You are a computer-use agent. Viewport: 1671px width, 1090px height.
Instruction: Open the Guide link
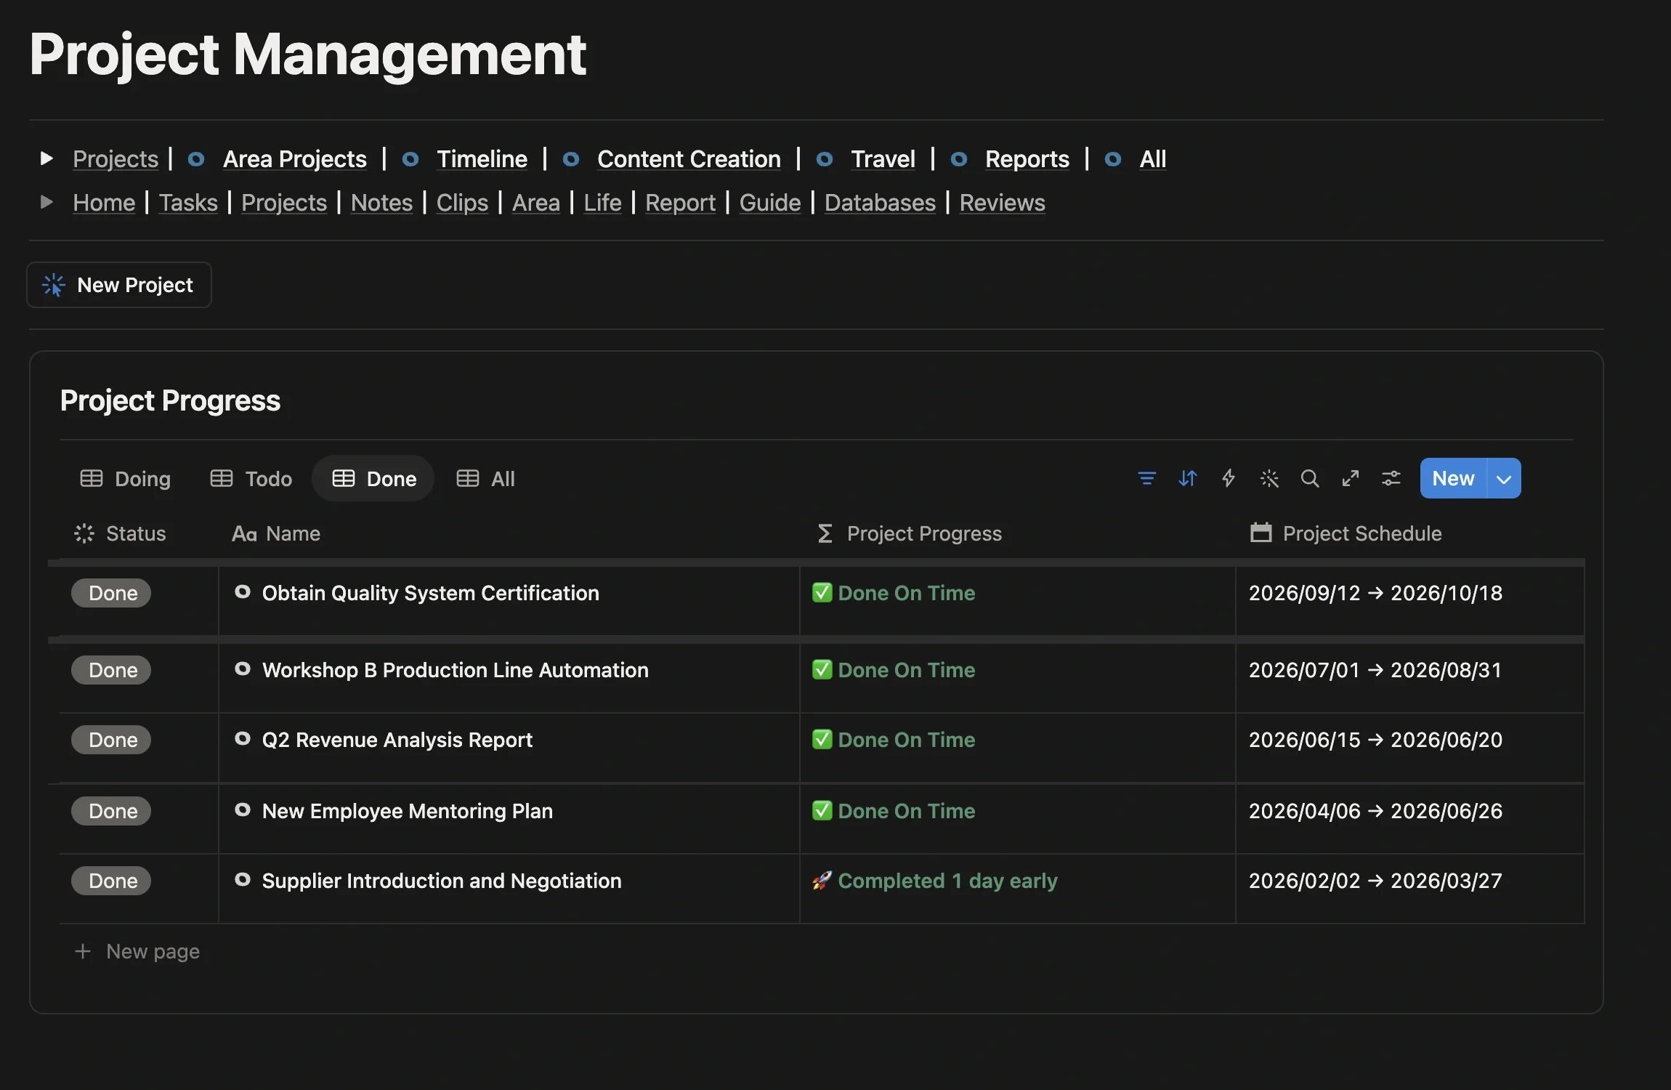[x=769, y=202]
